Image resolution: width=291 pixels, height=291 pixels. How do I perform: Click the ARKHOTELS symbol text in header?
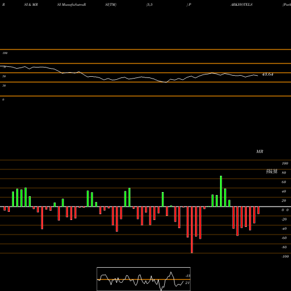pos(242,5)
